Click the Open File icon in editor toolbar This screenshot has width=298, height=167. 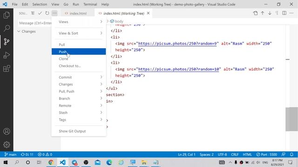tap(255, 13)
